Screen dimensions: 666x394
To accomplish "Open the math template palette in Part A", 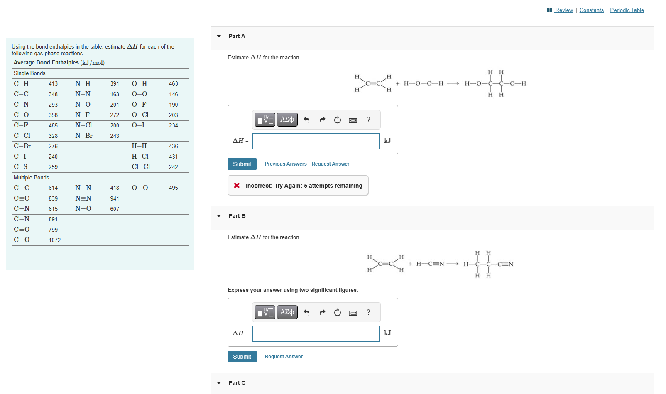I will coord(265,120).
